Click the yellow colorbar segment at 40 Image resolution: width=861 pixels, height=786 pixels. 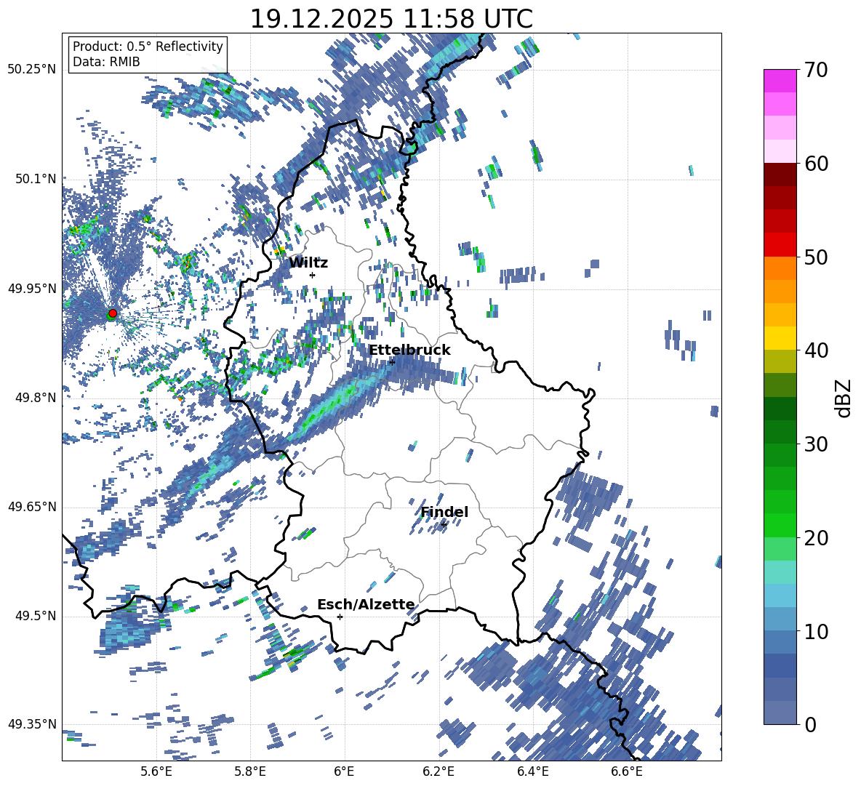pyautogui.click(x=780, y=338)
